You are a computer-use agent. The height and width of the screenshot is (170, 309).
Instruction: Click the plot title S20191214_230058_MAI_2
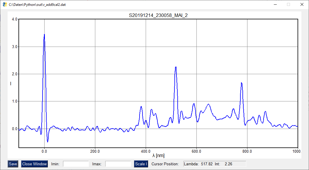pyautogui.click(x=158, y=15)
